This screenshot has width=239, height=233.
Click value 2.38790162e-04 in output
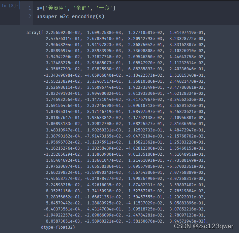pyautogui.click(x=63, y=136)
